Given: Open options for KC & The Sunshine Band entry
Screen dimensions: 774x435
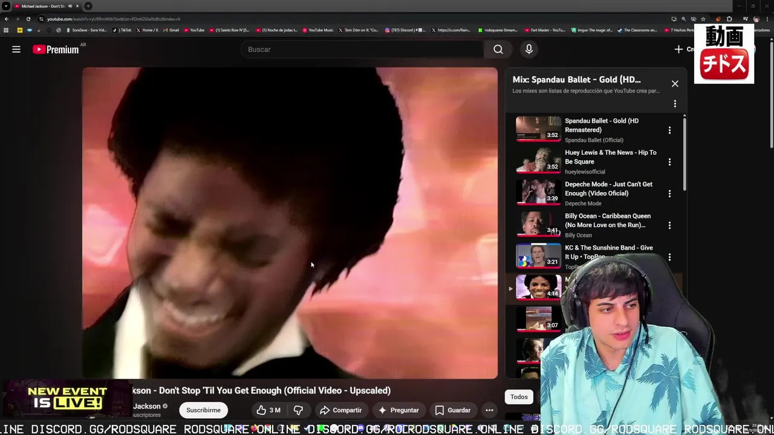Looking at the screenshot, I should 669,257.
